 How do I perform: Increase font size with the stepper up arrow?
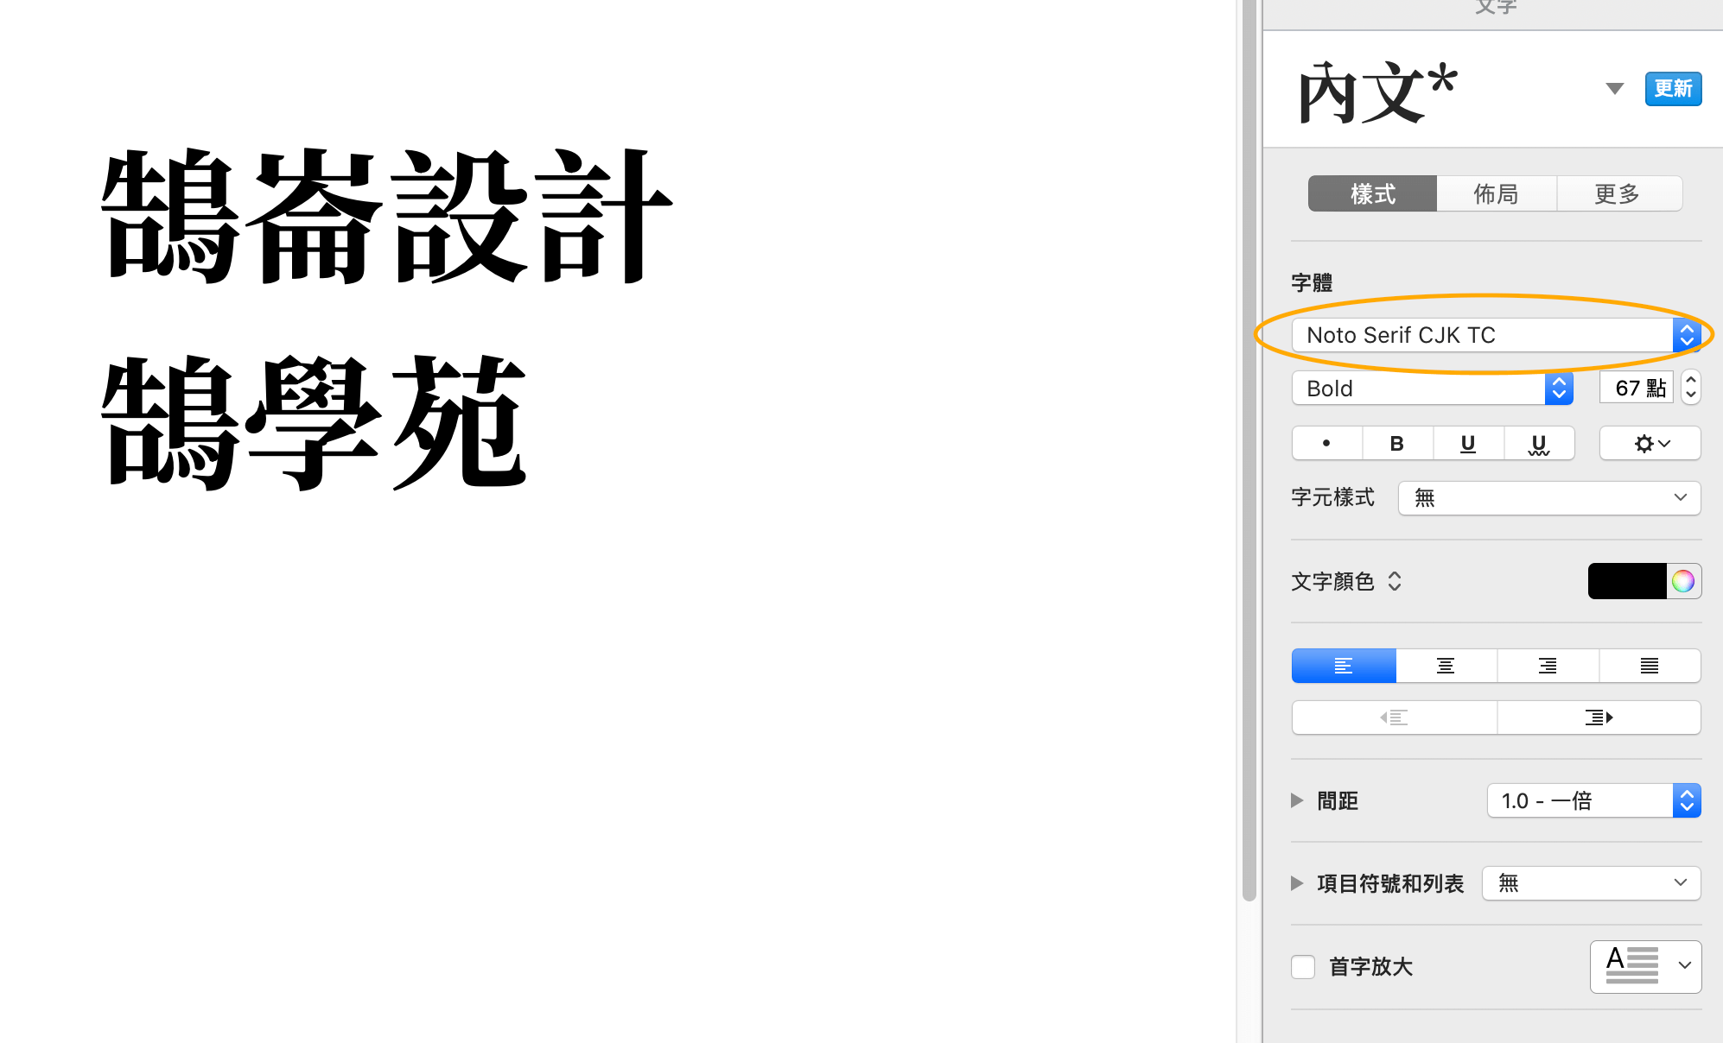1691,379
